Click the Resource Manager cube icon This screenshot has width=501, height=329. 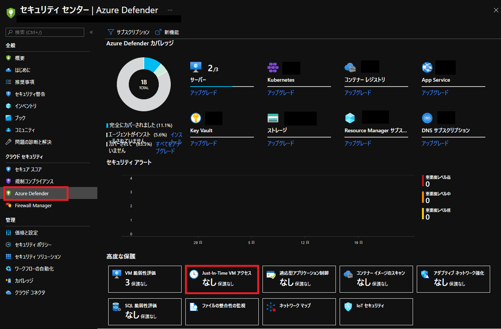pyautogui.click(x=350, y=118)
